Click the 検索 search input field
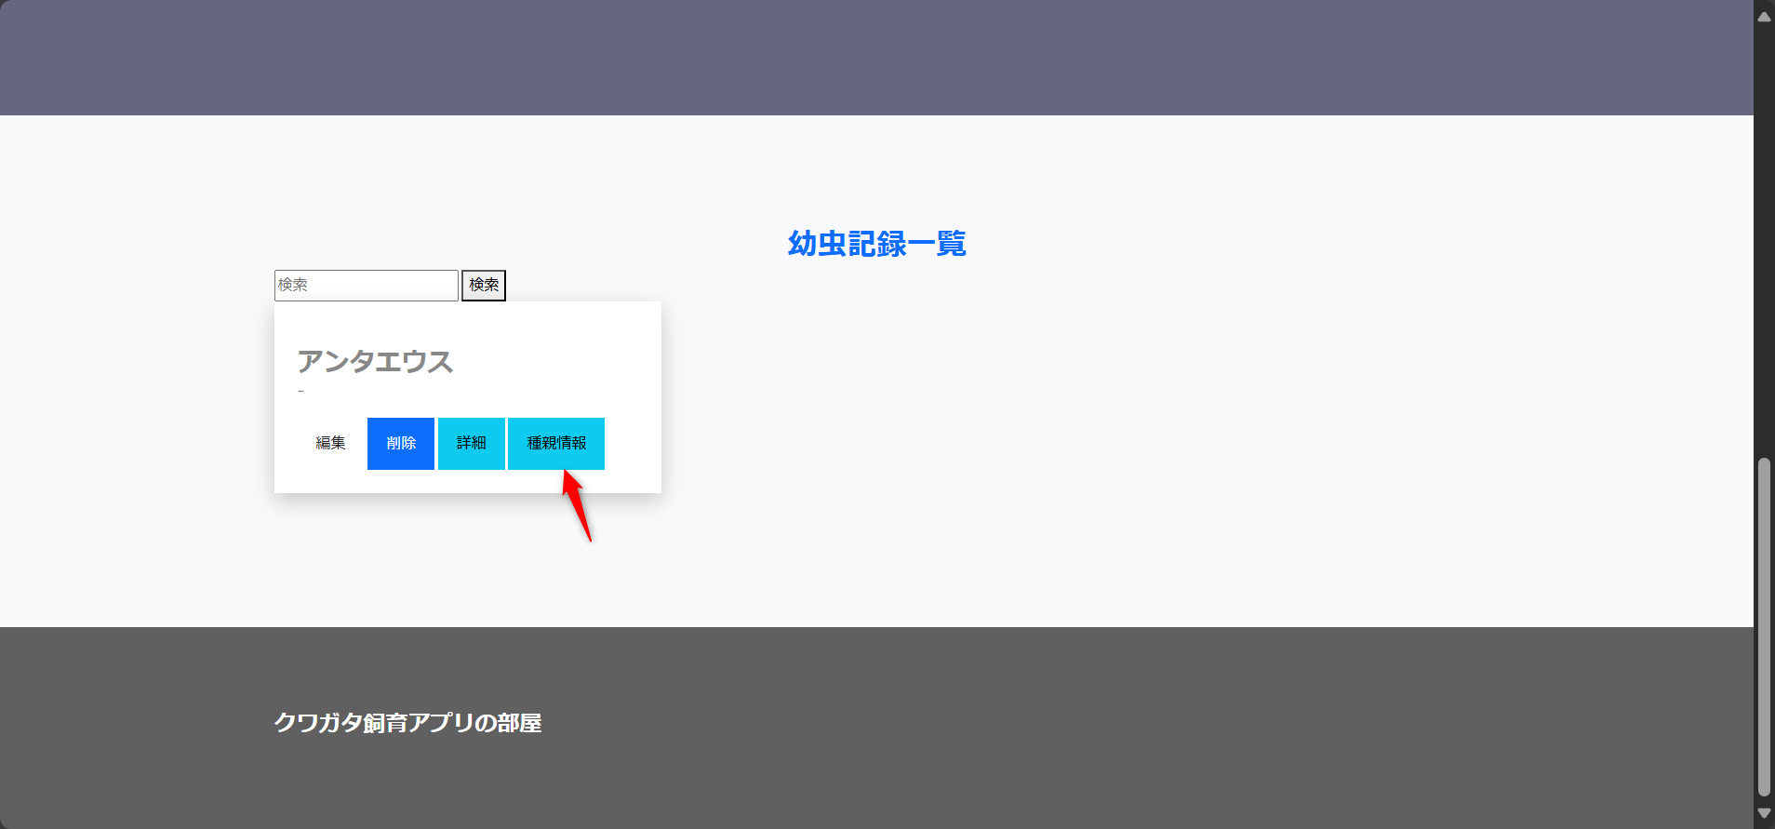Image resolution: width=1775 pixels, height=829 pixels. 367,286
